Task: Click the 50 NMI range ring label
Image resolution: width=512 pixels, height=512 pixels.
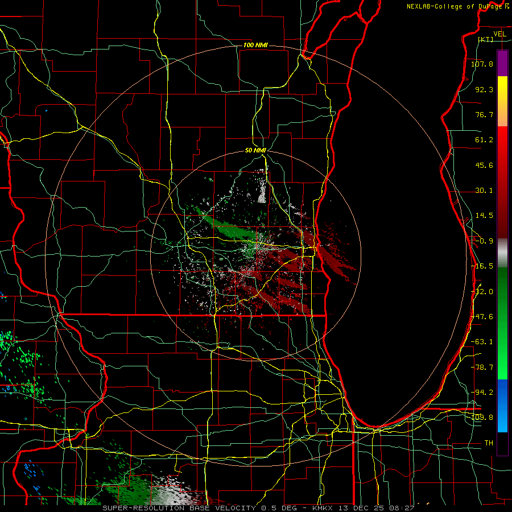Action: pos(255,150)
